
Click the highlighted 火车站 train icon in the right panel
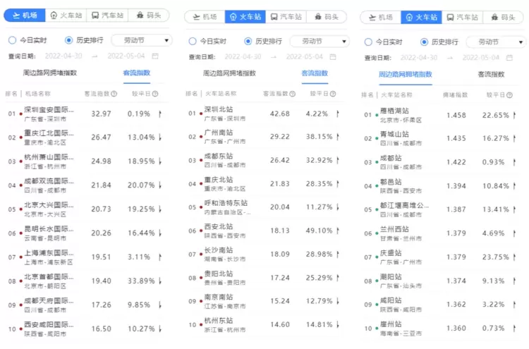(x=408, y=18)
